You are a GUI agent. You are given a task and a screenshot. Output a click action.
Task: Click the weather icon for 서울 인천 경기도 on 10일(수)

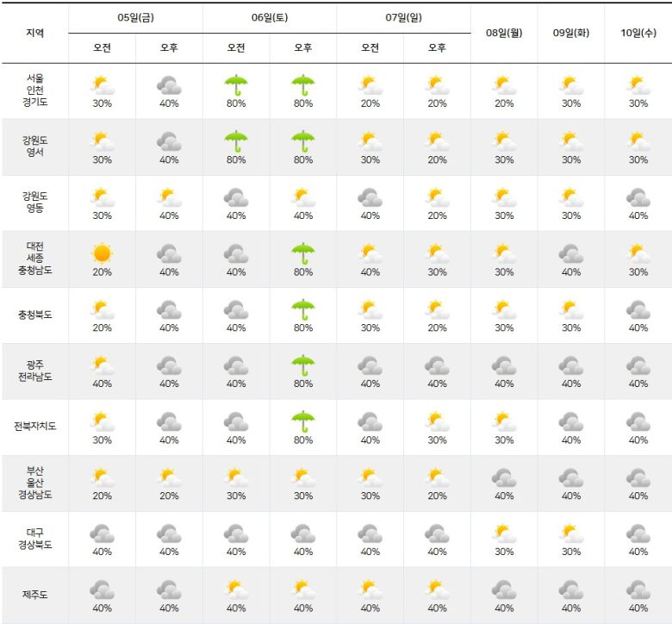[638, 84]
